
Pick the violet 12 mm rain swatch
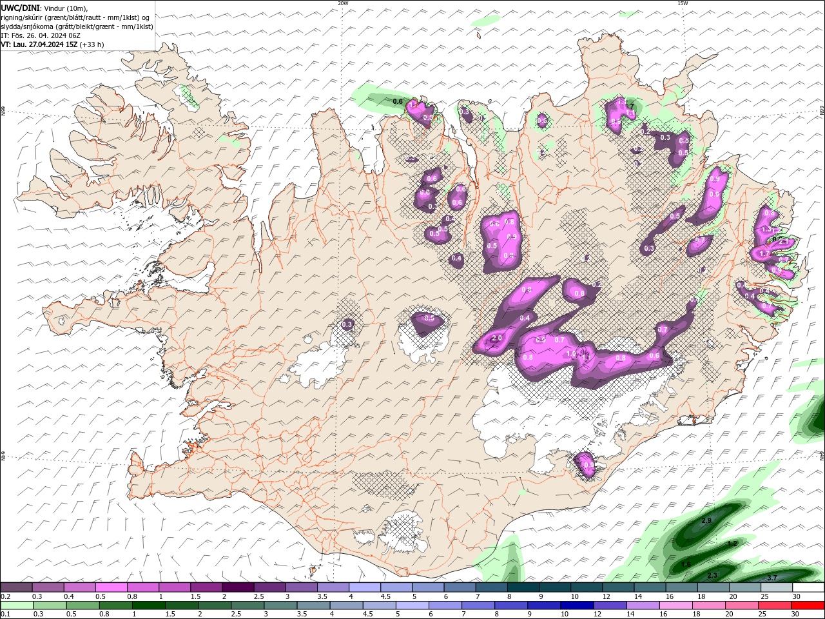[609, 605]
